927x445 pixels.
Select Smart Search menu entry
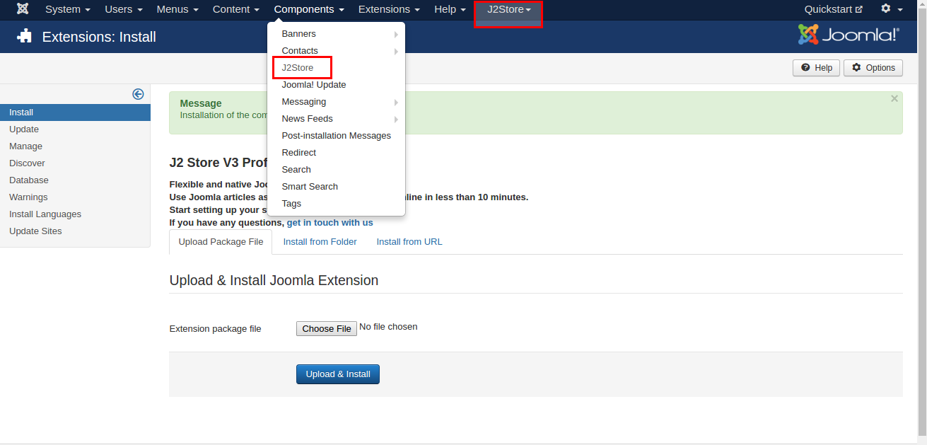click(336, 187)
